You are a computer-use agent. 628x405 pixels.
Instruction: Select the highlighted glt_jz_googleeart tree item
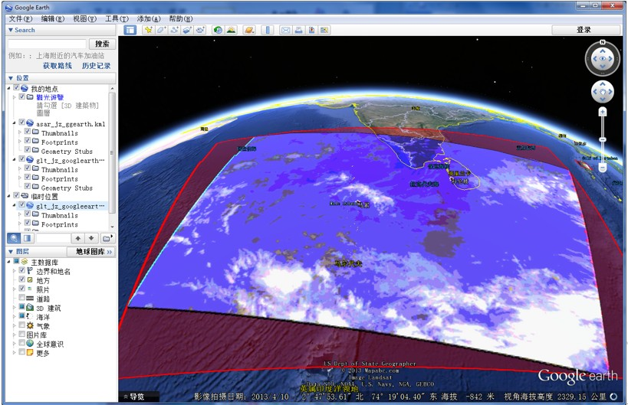71,206
